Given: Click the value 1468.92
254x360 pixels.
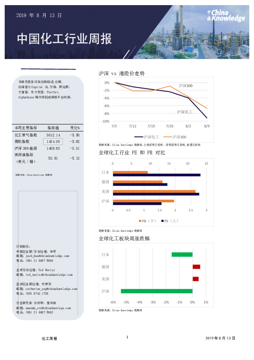Looking at the screenshot, I should point(53,148).
